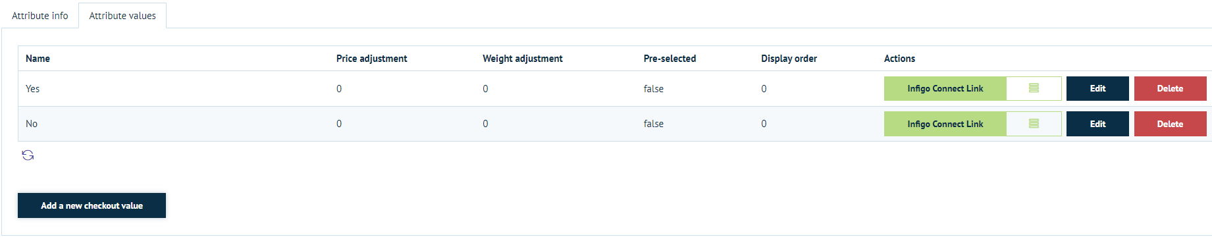Edit the Yes attribute value

pyautogui.click(x=1097, y=88)
